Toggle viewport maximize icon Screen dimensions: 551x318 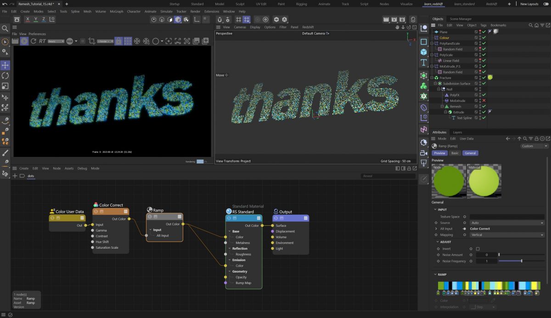click(414, 27)
